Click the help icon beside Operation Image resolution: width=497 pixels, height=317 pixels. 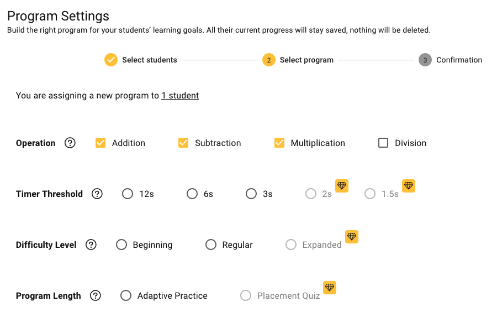pyautogui.click(x=70, y=143)
